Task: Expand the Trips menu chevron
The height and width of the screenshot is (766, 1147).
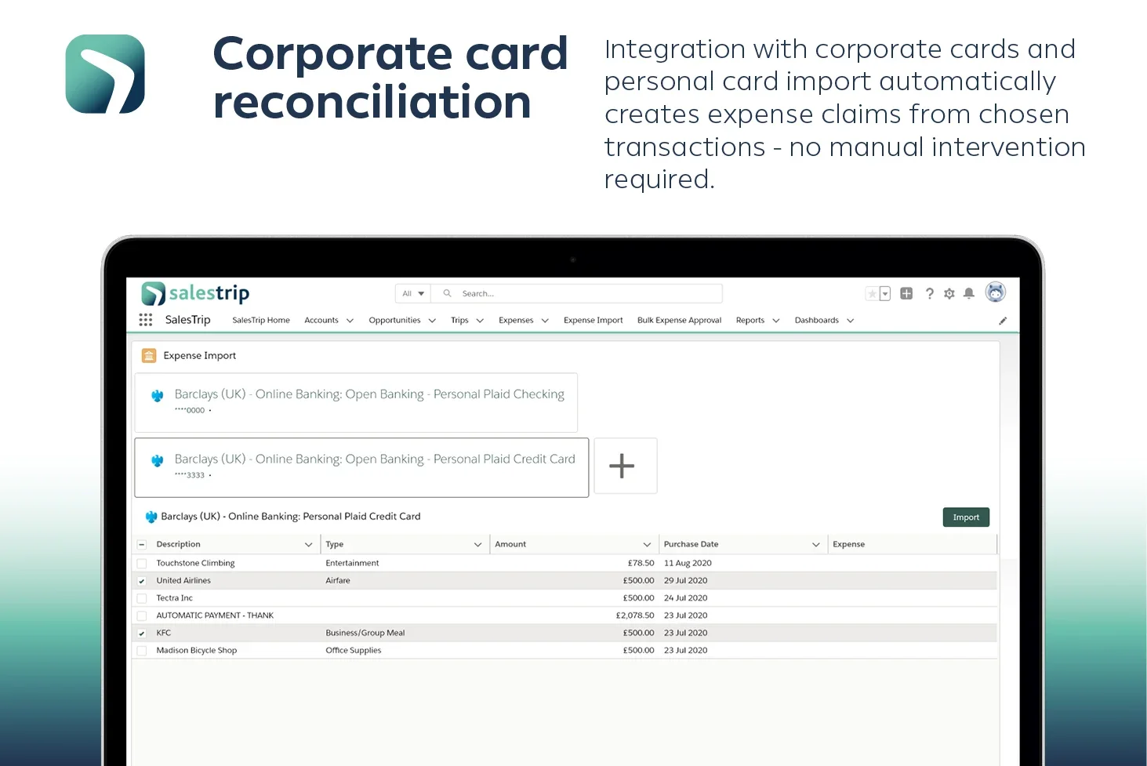Action: (x=480, y=321)
